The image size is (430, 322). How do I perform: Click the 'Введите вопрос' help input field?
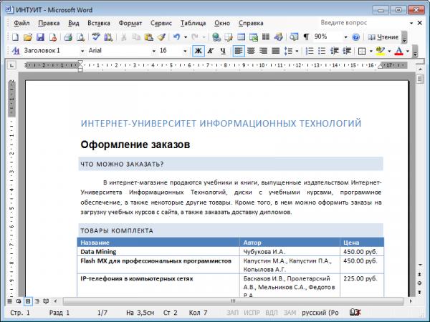363,23
